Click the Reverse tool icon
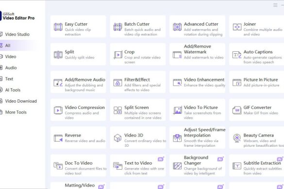Viewport: 284px width, 189px height. pyautogui.click(x=58, y=138)
